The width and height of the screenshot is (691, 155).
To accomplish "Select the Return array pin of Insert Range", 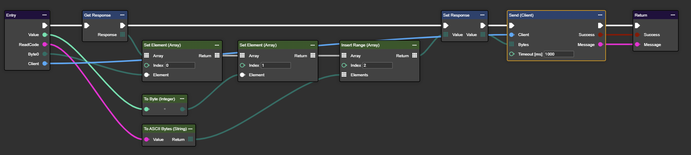I will [x=414, y=56].
